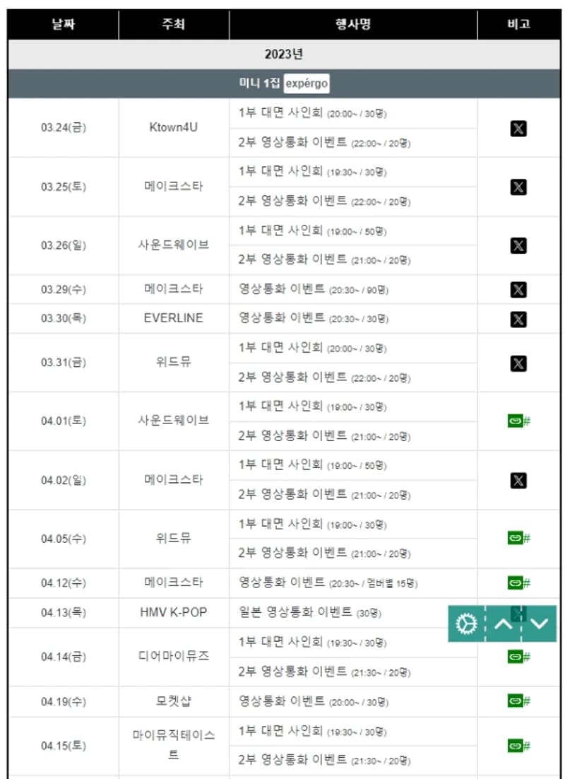Image resolution: width=565 pixels, height=779 pixels.
Task: Open the settings gear in the floating toolbar
Action: [x=466, y=623]
